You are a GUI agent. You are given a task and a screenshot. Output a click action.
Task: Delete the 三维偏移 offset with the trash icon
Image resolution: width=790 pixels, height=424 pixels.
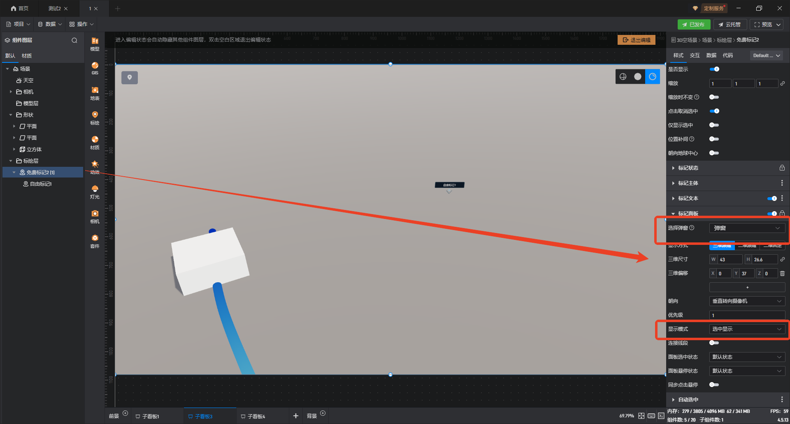[x=782, y=273]
